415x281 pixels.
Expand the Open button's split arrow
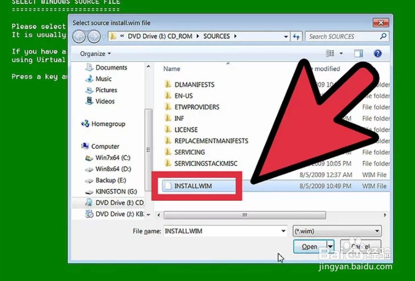coord(330,247)
